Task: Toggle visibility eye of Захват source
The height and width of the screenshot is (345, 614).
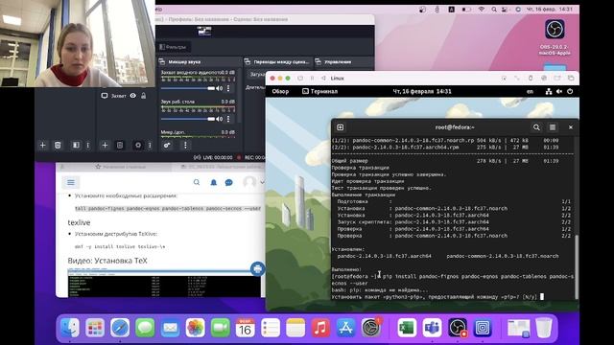Action: 133,96
